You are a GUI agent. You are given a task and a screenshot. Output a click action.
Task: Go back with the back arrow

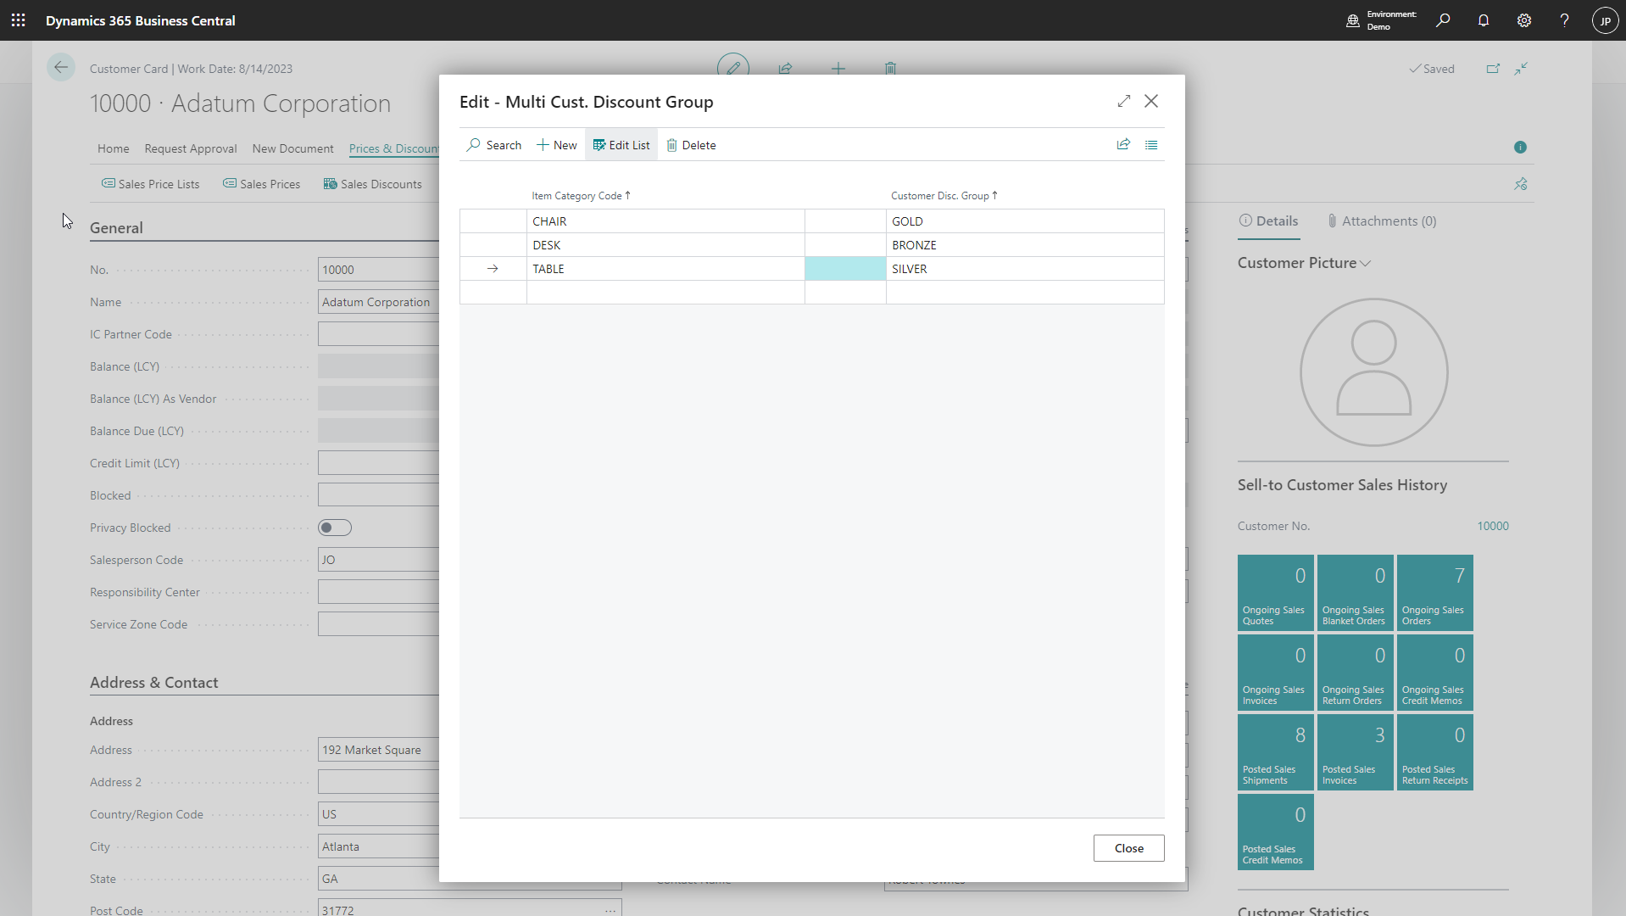[61, 67]
